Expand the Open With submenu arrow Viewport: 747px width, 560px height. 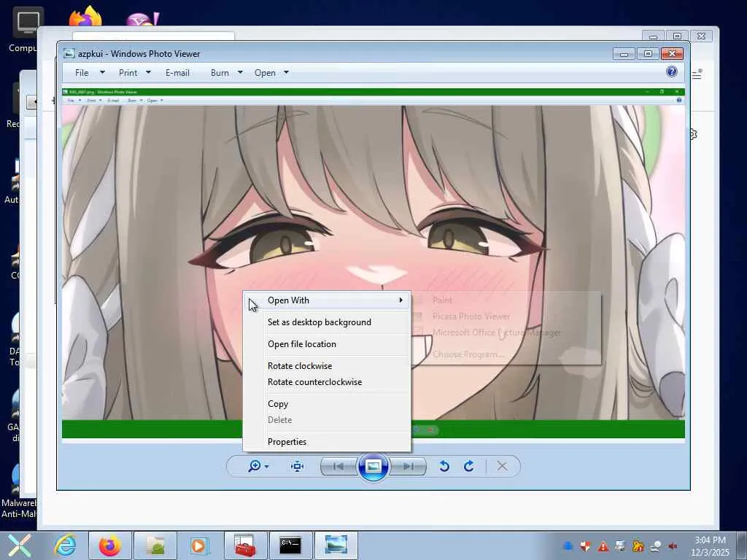tap(400, 300)
